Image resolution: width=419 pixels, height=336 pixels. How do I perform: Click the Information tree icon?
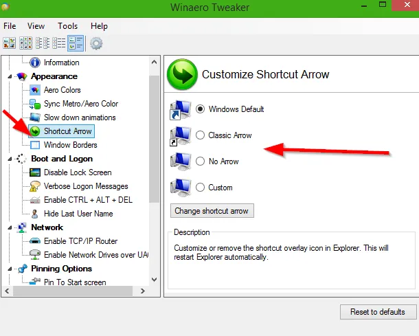[35, 63]
